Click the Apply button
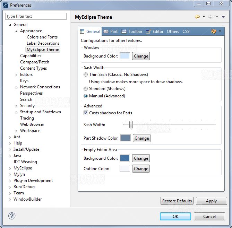The width and height of the screenshot is (232, 228). pos(211,201)
